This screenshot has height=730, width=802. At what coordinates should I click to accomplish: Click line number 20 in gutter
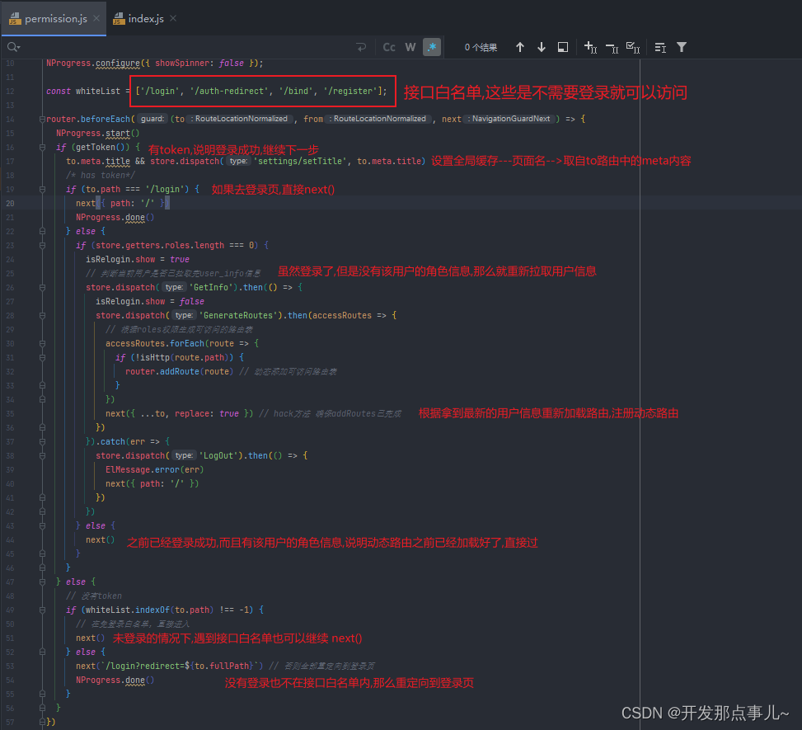pyautogui.click(x=10, y=203)
